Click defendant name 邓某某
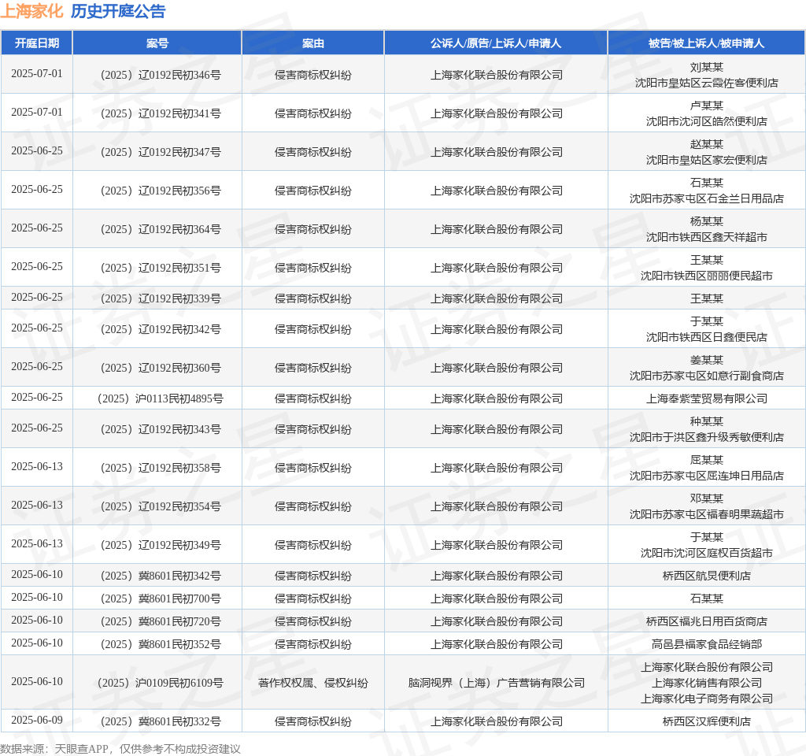The height and width of the screenshot is (756, 806). 706,498
